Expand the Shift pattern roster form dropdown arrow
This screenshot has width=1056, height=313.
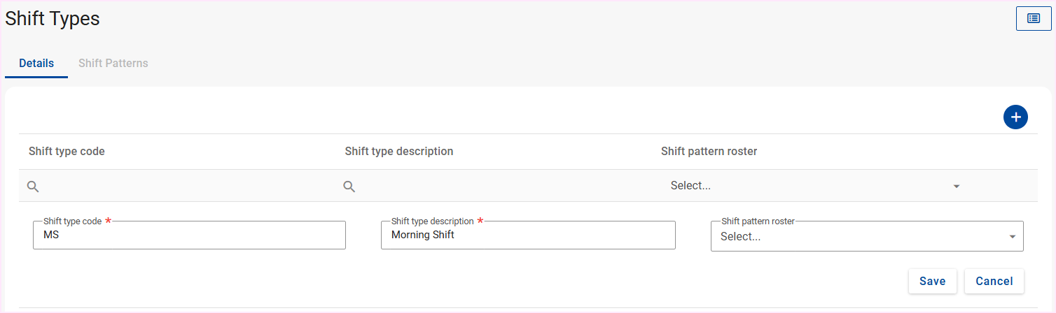click(1012, 237)
